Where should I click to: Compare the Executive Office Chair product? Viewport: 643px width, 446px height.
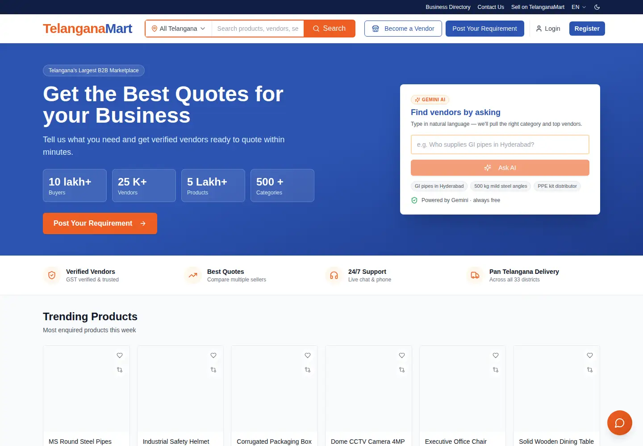pos(496,370)
